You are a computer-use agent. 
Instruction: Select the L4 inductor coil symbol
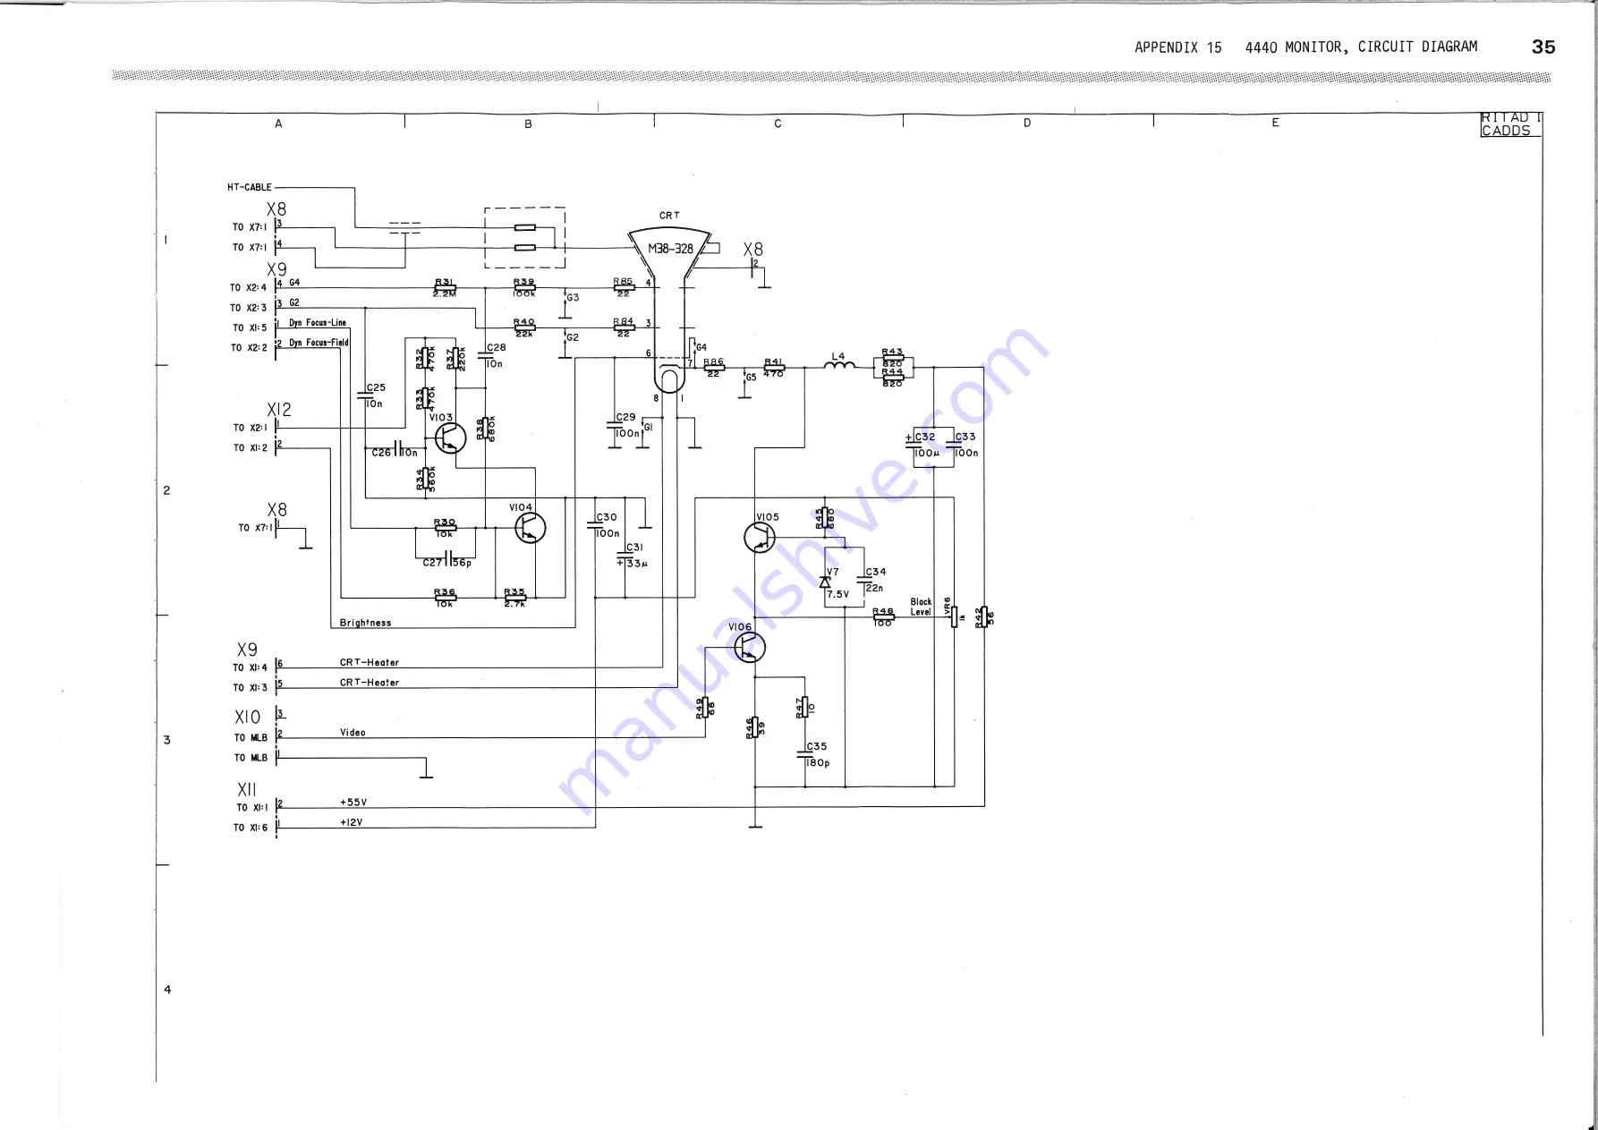(838, 364)
